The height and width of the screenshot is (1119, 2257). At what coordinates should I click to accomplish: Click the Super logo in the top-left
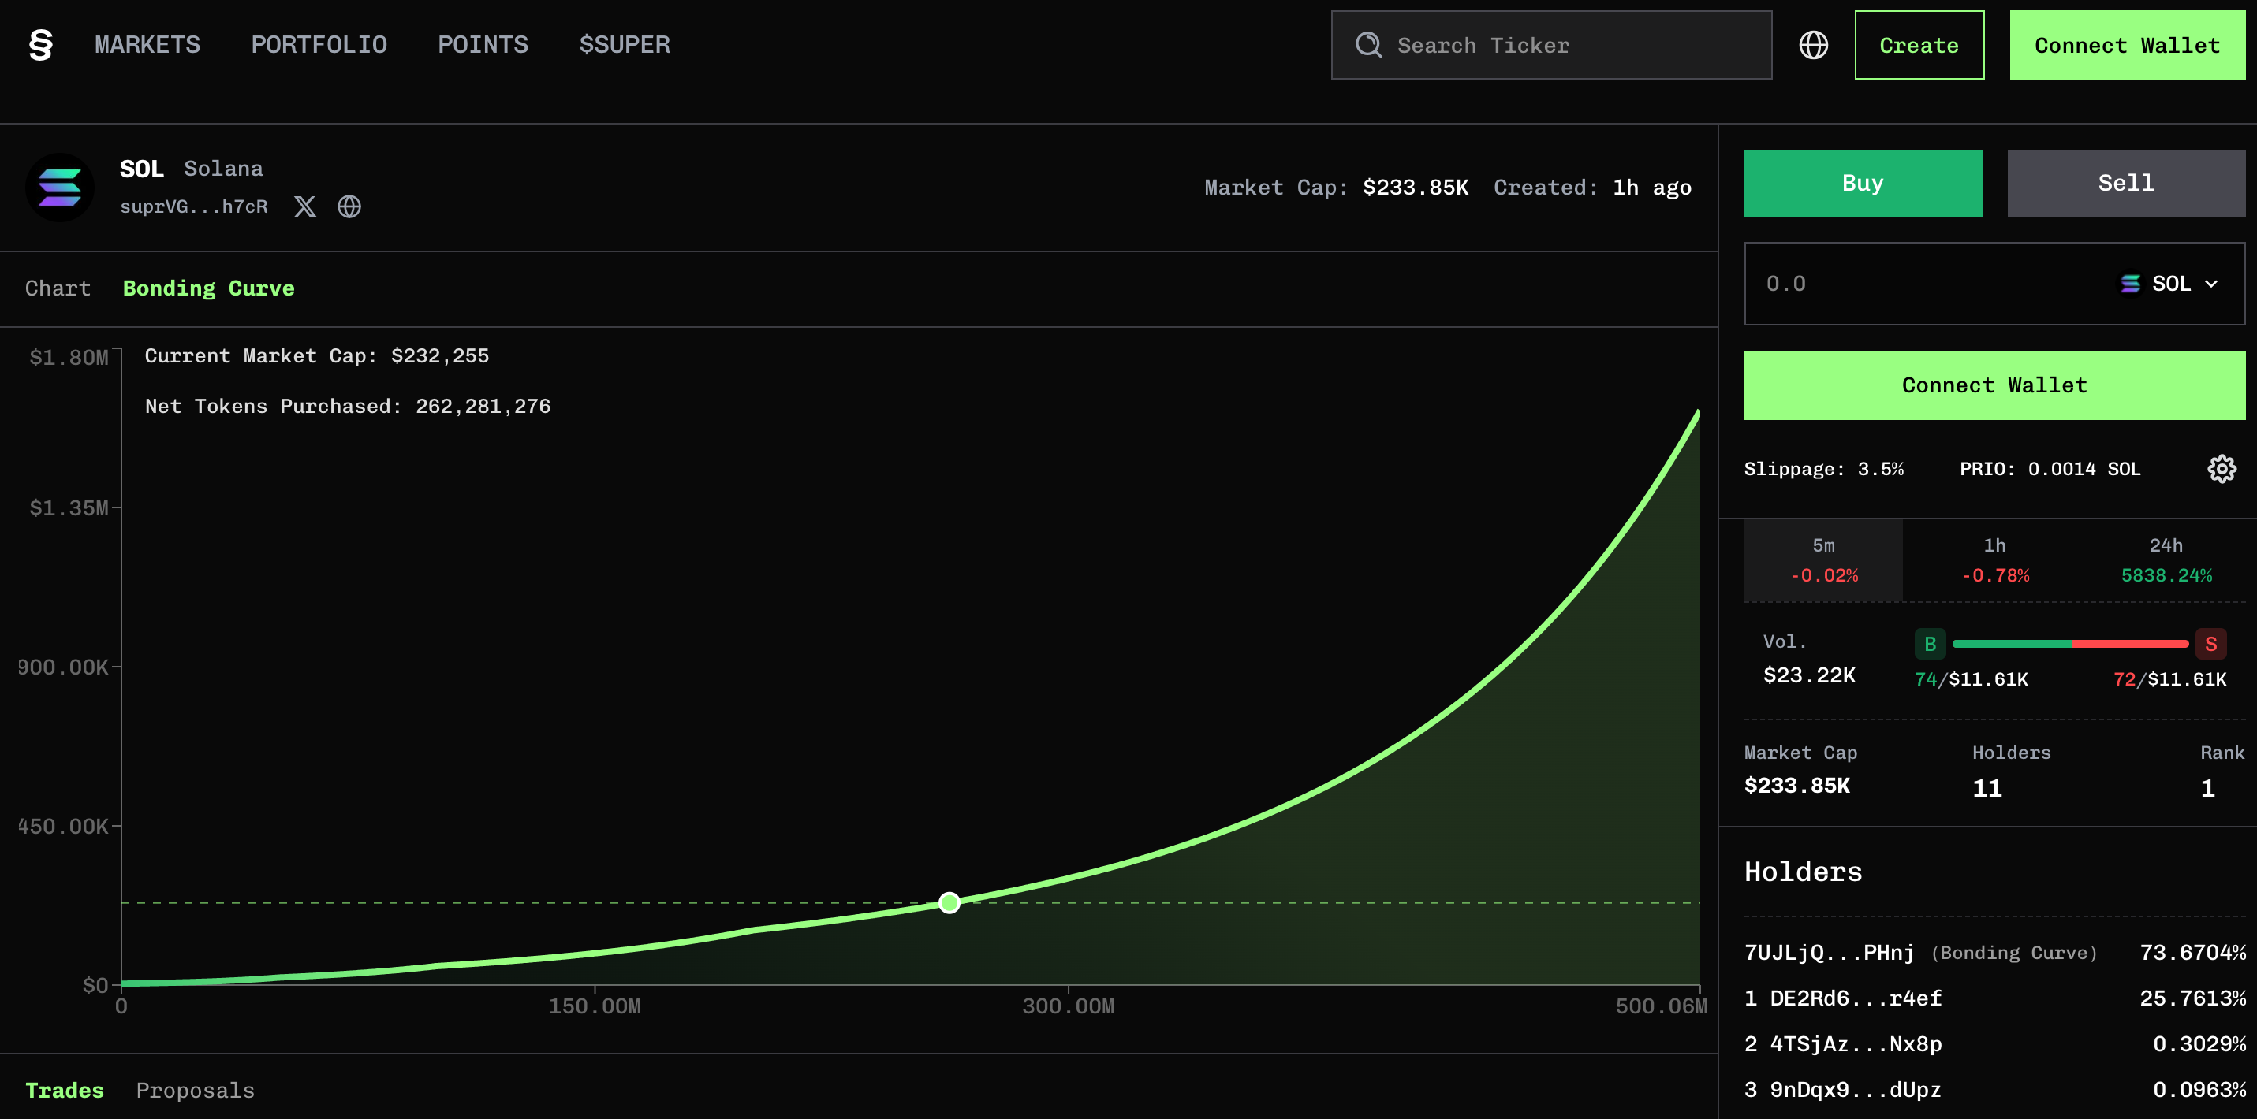[x=40, y=45]
